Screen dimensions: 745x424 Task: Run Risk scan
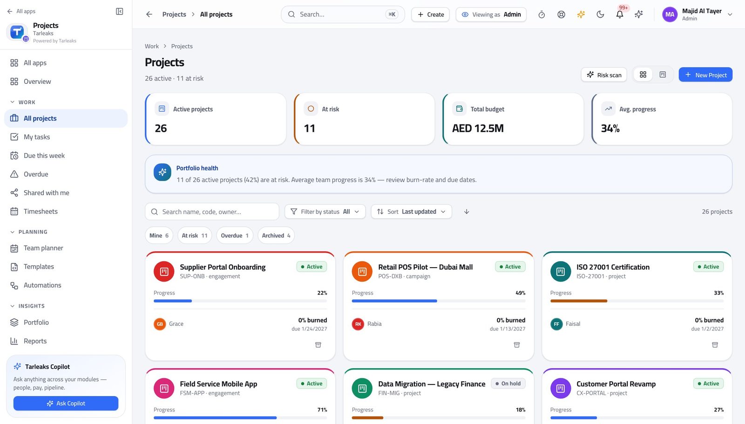coord(604,74)
